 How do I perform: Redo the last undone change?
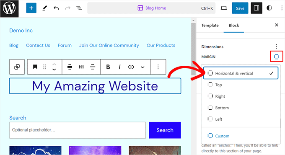67,8
